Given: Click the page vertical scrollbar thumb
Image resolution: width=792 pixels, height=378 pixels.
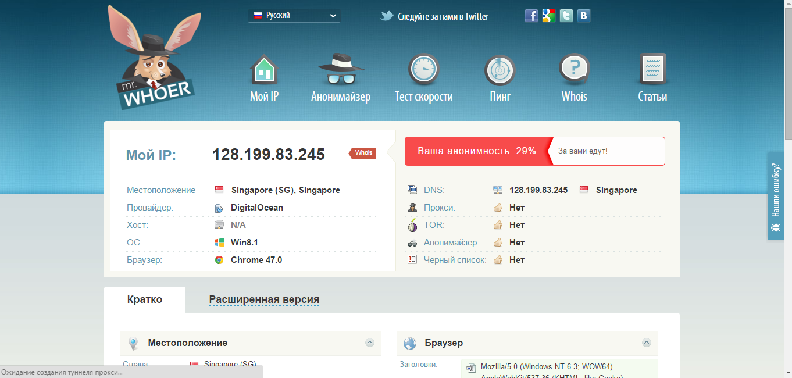Looking at the screenshot, I should 787,73.
